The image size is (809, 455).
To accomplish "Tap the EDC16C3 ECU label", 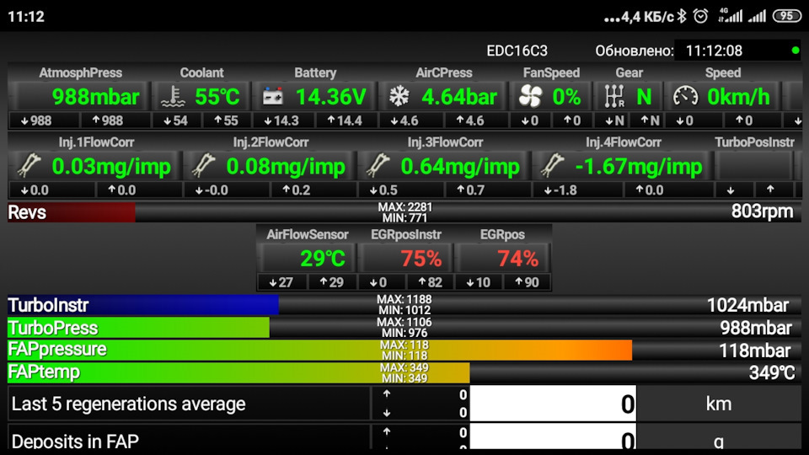I will 517,51.
